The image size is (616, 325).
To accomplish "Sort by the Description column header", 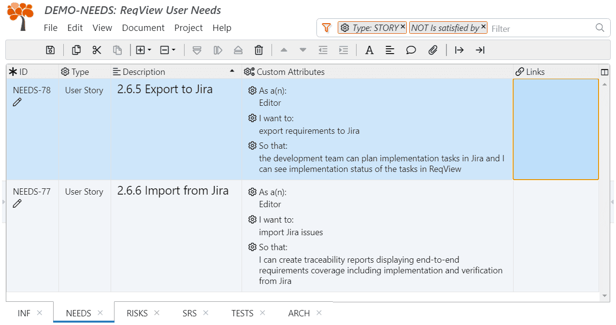I will tap(176, 72).
